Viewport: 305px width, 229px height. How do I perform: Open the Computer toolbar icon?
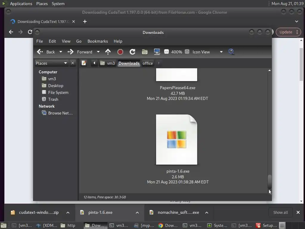(157, 52)
